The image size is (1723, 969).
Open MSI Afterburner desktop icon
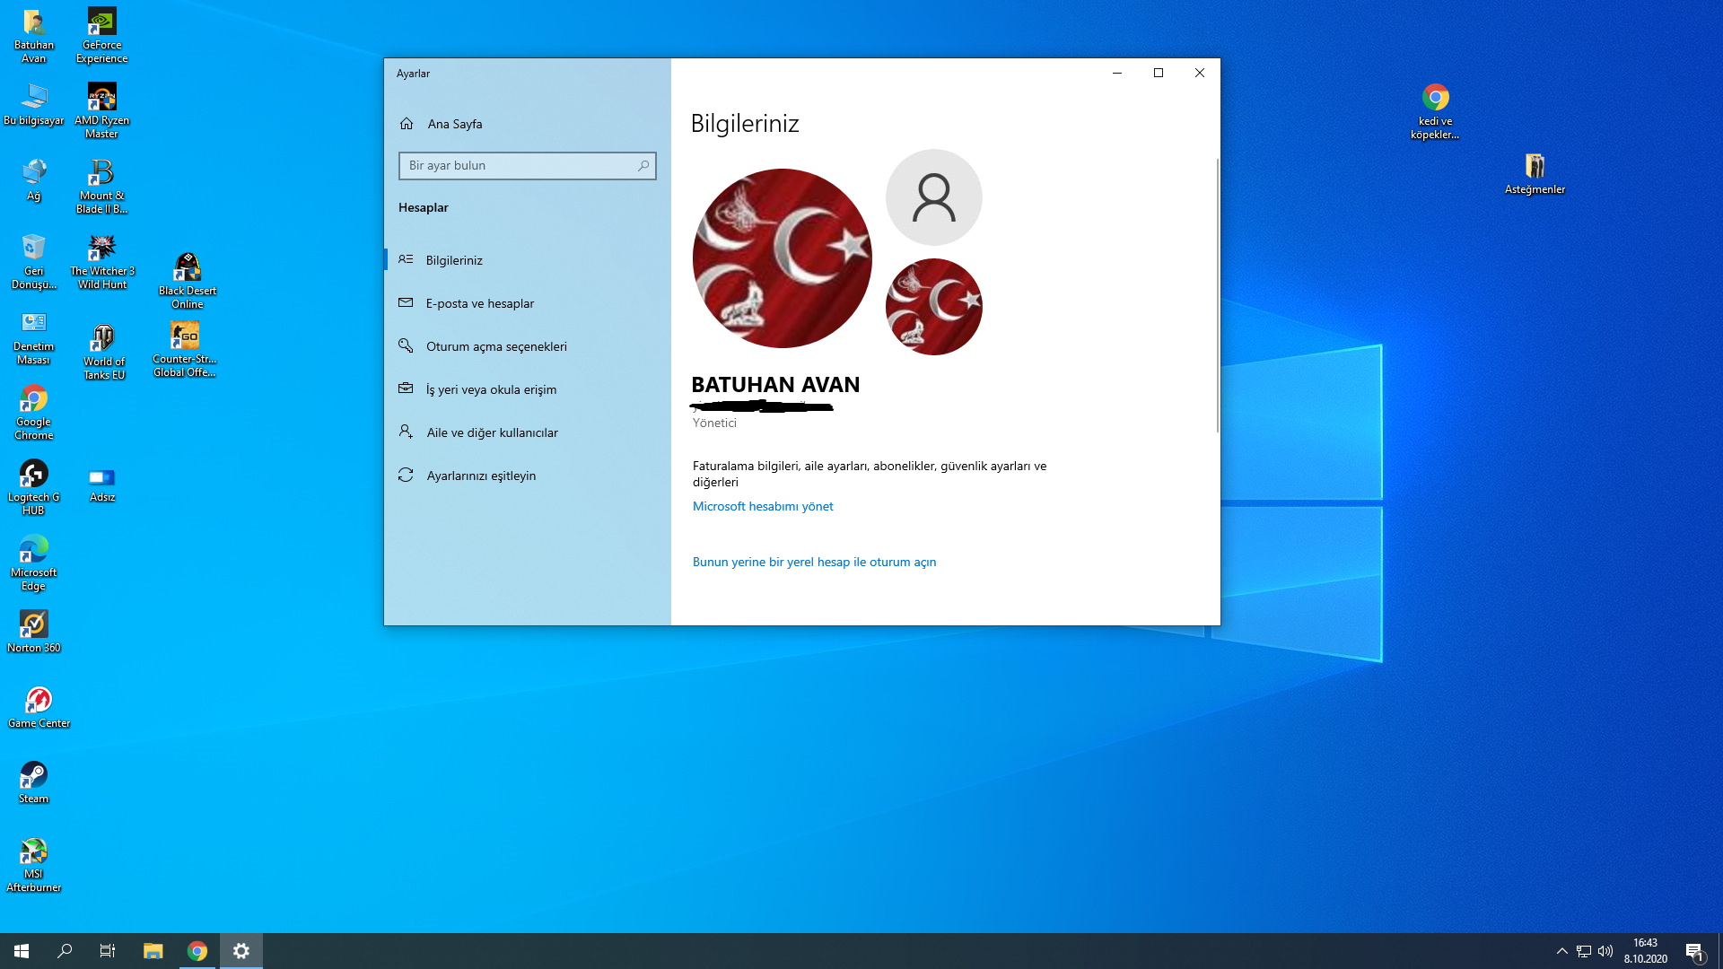tap(34, 851)
